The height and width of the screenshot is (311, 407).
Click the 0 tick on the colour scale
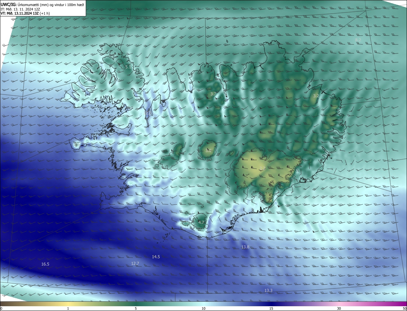point(1,308)
